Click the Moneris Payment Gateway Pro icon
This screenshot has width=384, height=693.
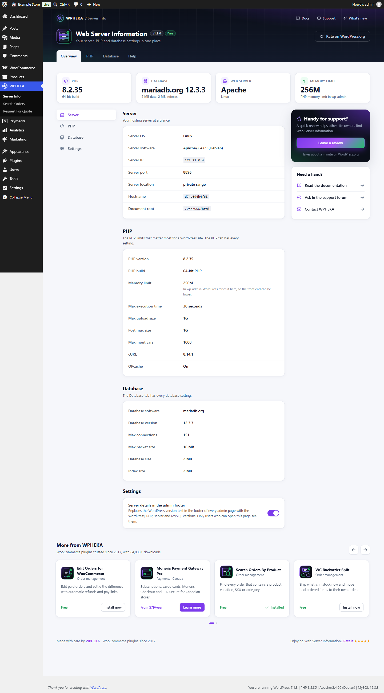pos(147,573)
